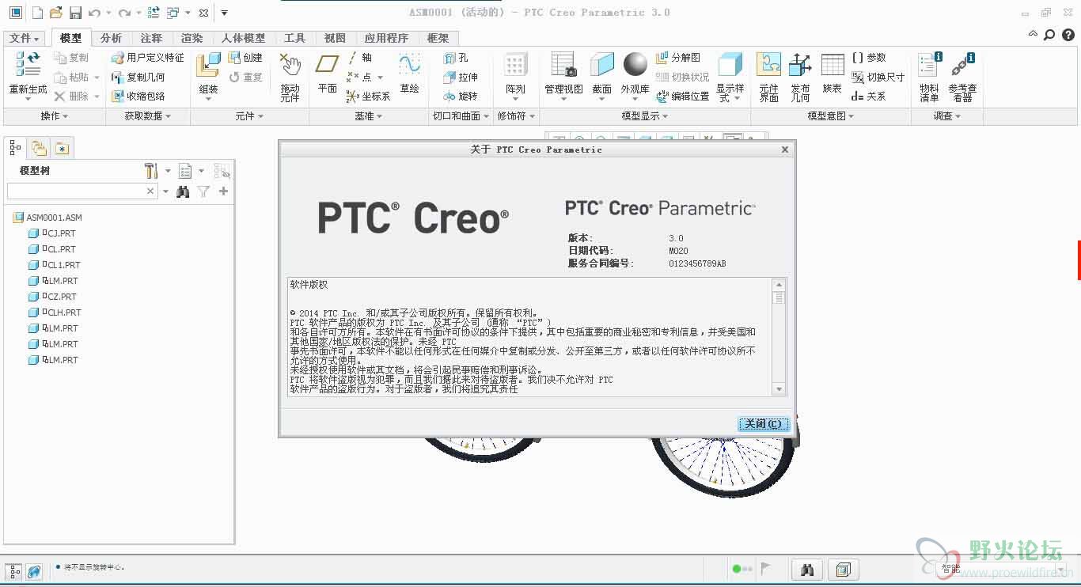This screenshot has height=587, width=1081.
Task: Click the model tree search input field
Action: 76,191
